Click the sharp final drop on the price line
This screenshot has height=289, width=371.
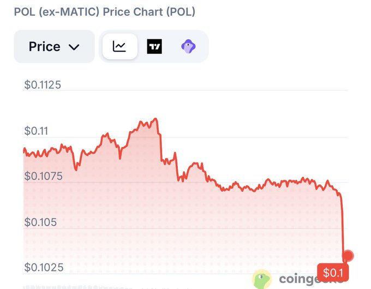[x=343, y=227]
